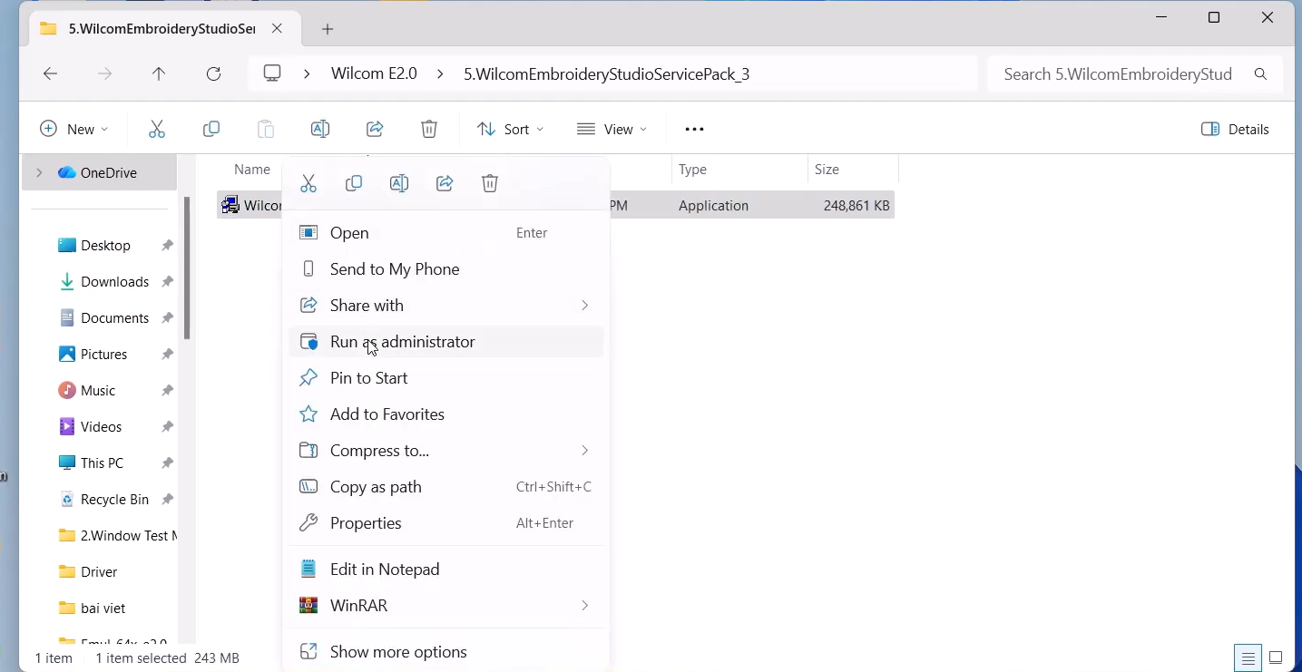Open the View dropdown menu
This screenshot has width=1302, height=672.
tap(612, 130)
